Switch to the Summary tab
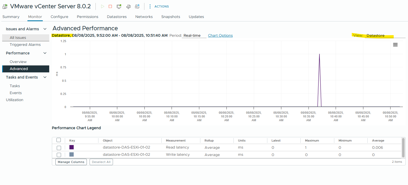408x185 pixels. (x=11, y=17)
